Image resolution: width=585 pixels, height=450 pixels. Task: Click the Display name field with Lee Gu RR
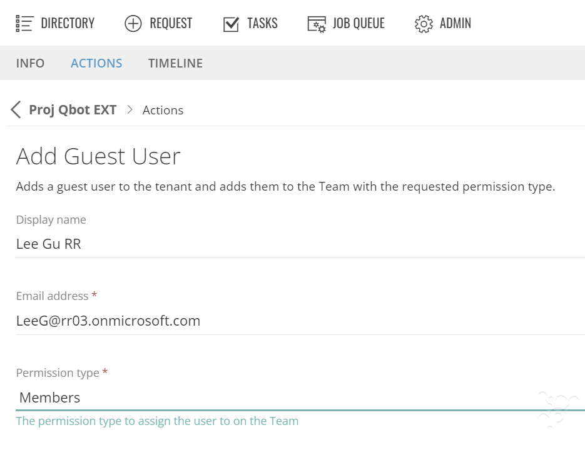tap(300, 244)
